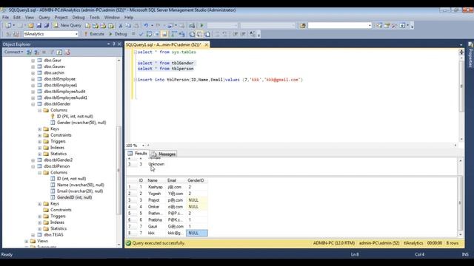Click the Analysis Services DMX Query icon

104,26
